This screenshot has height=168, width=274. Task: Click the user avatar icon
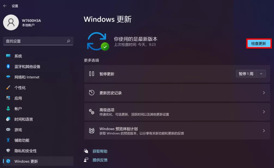[11, 22]
